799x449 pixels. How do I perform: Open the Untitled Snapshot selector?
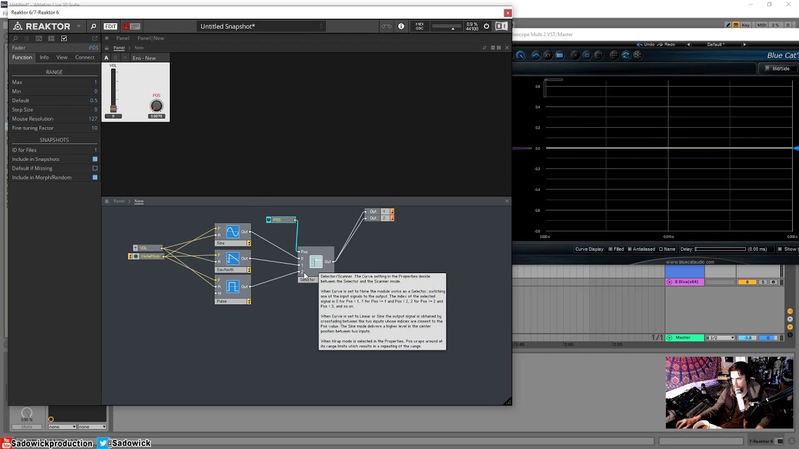(261, 26)
